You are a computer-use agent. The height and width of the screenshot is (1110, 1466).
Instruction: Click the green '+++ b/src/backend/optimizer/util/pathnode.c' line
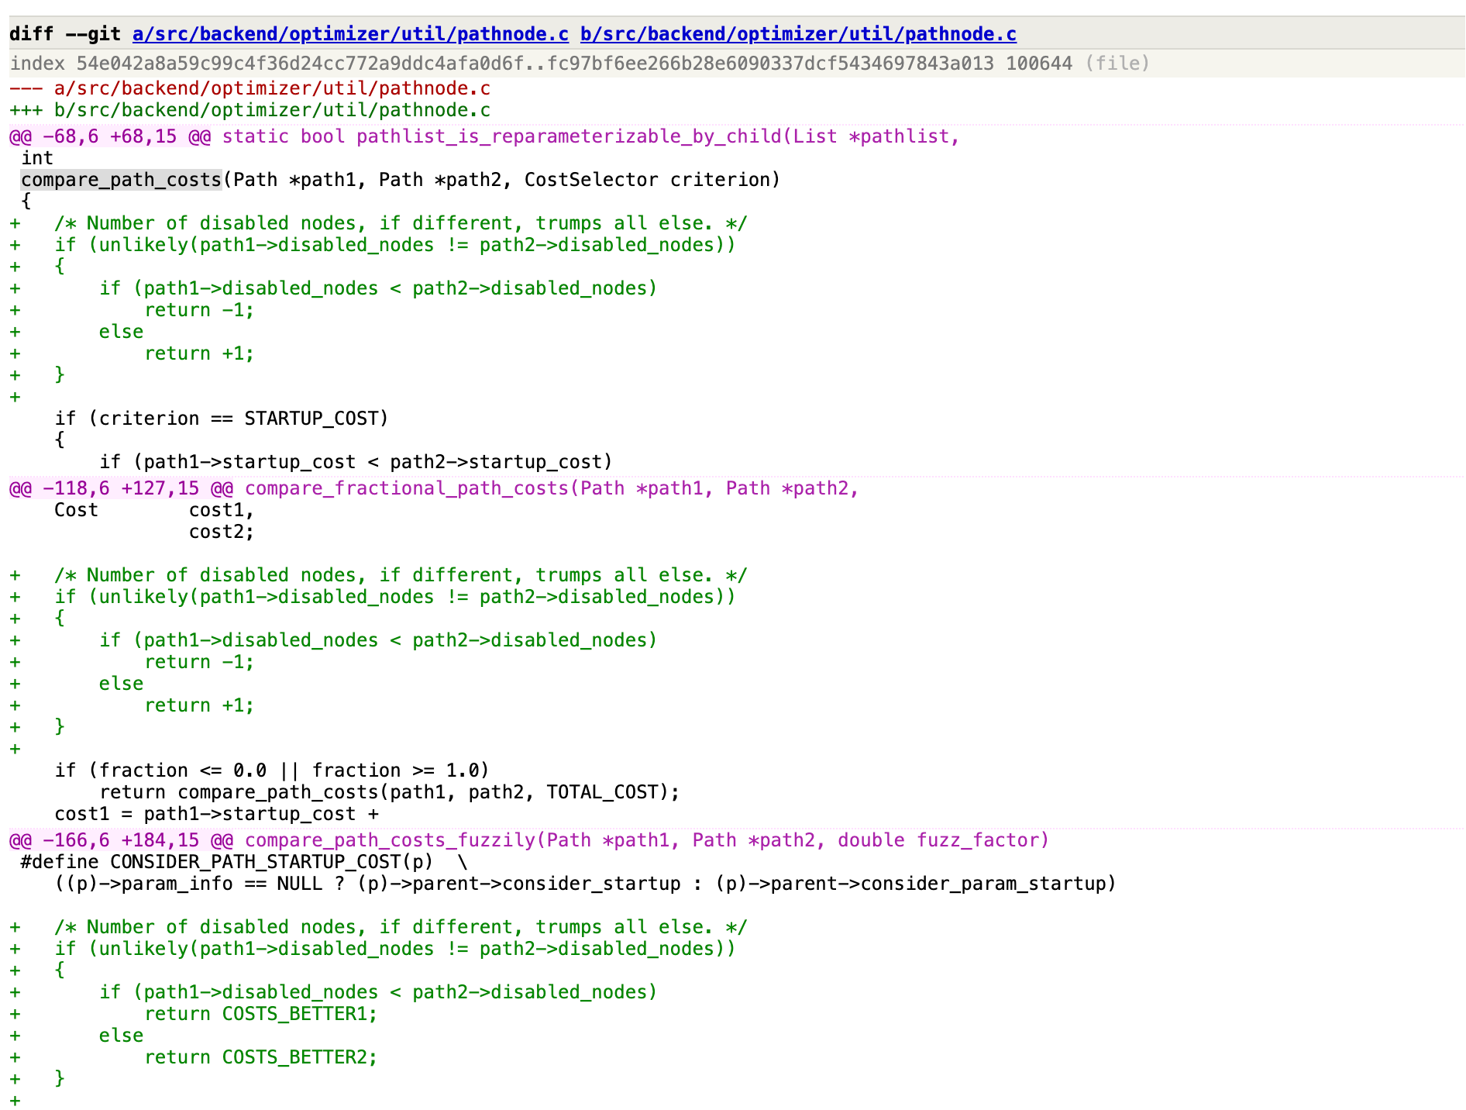click(x=249, y=110)
